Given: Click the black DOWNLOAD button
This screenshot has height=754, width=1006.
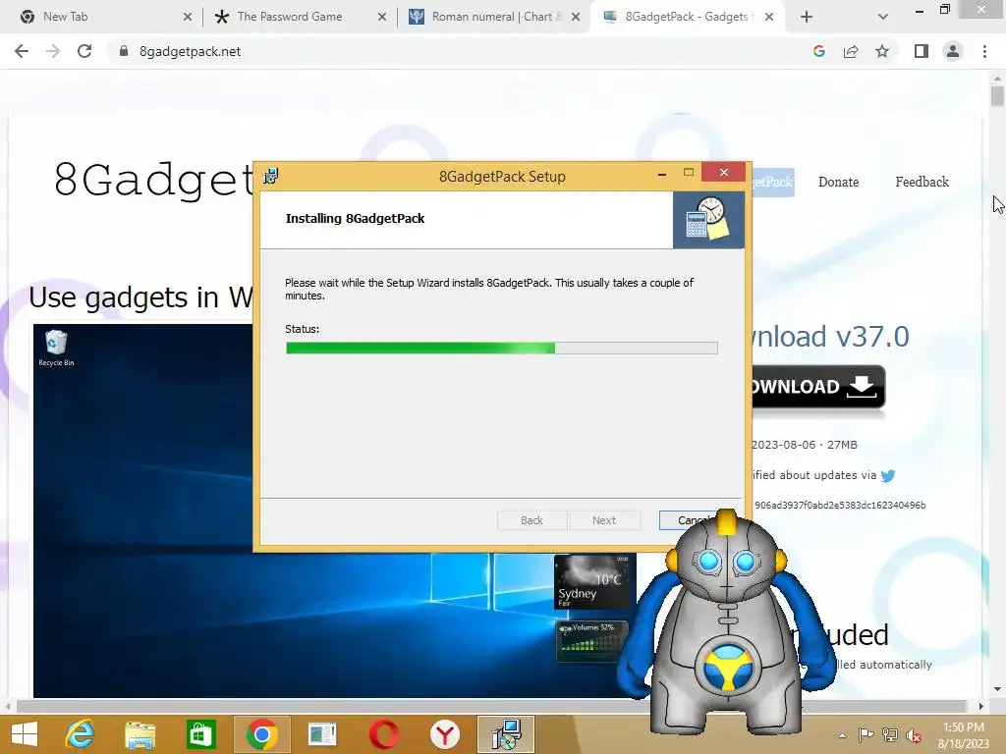Looking at the screenshot, I should click(x=818, y=387).
